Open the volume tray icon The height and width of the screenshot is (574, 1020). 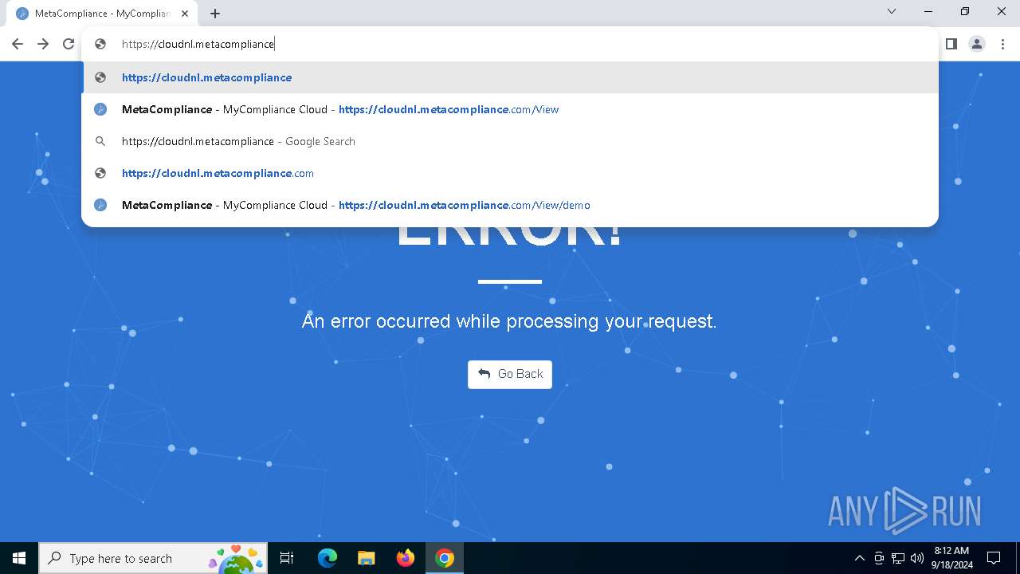click(x=917, y=558)
